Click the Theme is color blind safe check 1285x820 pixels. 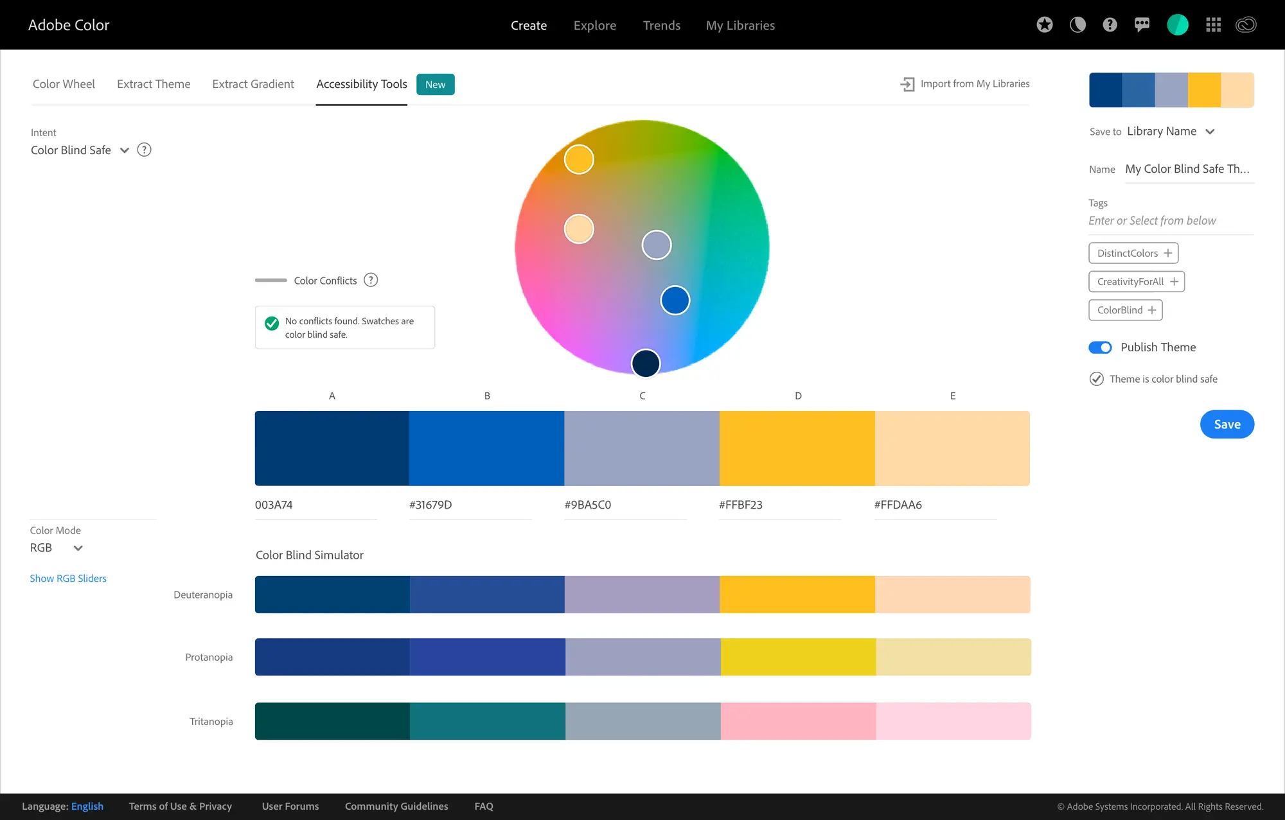click(x=1097, y=379)
